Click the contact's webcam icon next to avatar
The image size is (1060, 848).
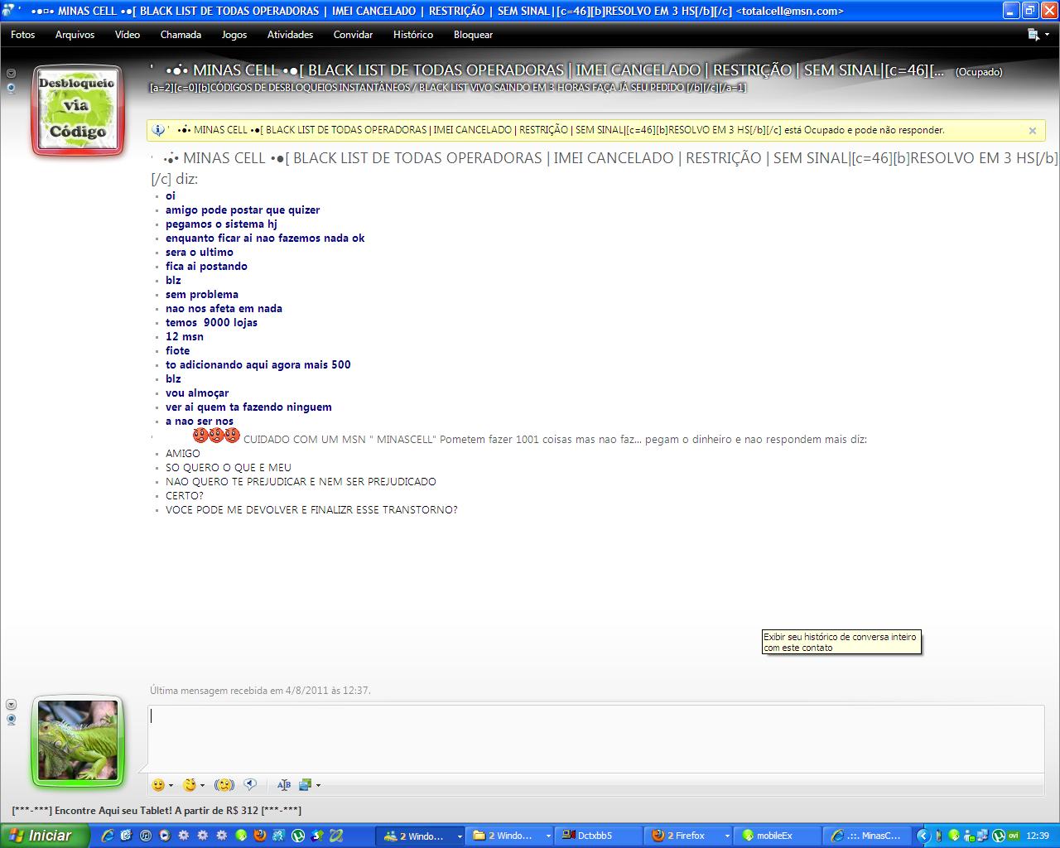click(x=11, y=88)
